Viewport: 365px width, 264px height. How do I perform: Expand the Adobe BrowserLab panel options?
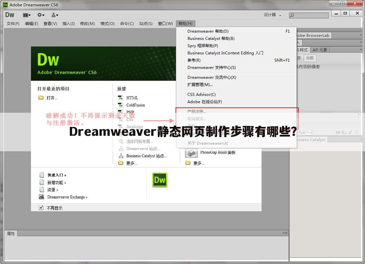pyautogui.click(x=361, y=35)
